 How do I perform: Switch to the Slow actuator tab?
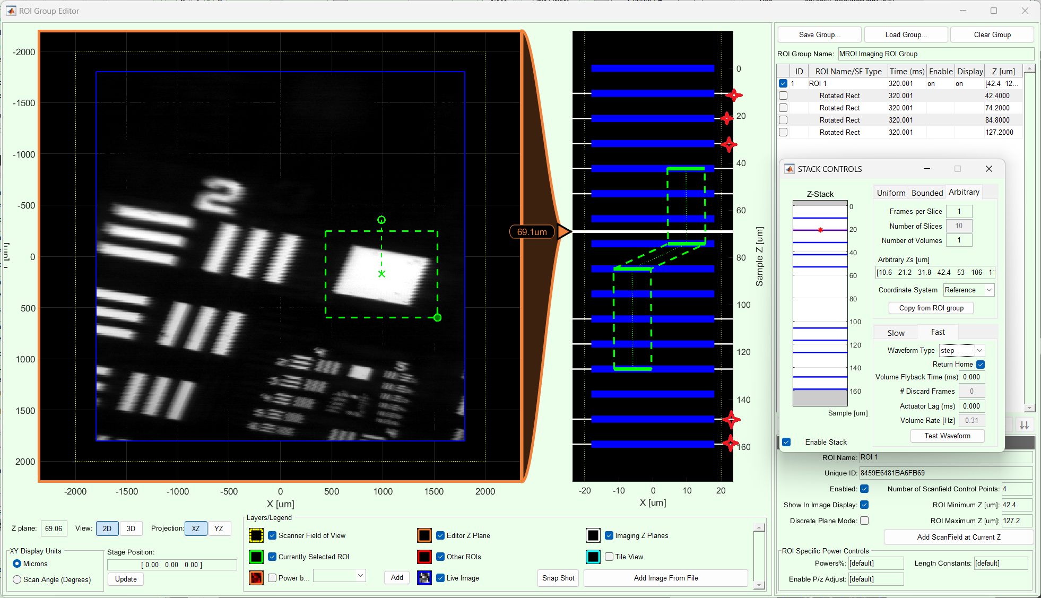tap(896, 333)
